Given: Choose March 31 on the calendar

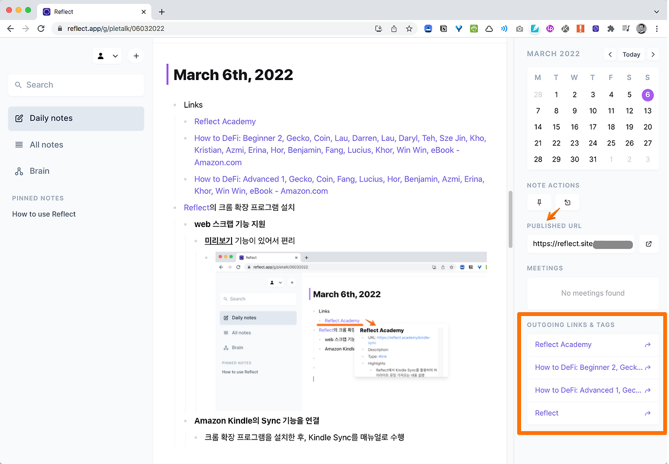Looking at the screenshot, I should pyautogui.click(x=593, y=160).
